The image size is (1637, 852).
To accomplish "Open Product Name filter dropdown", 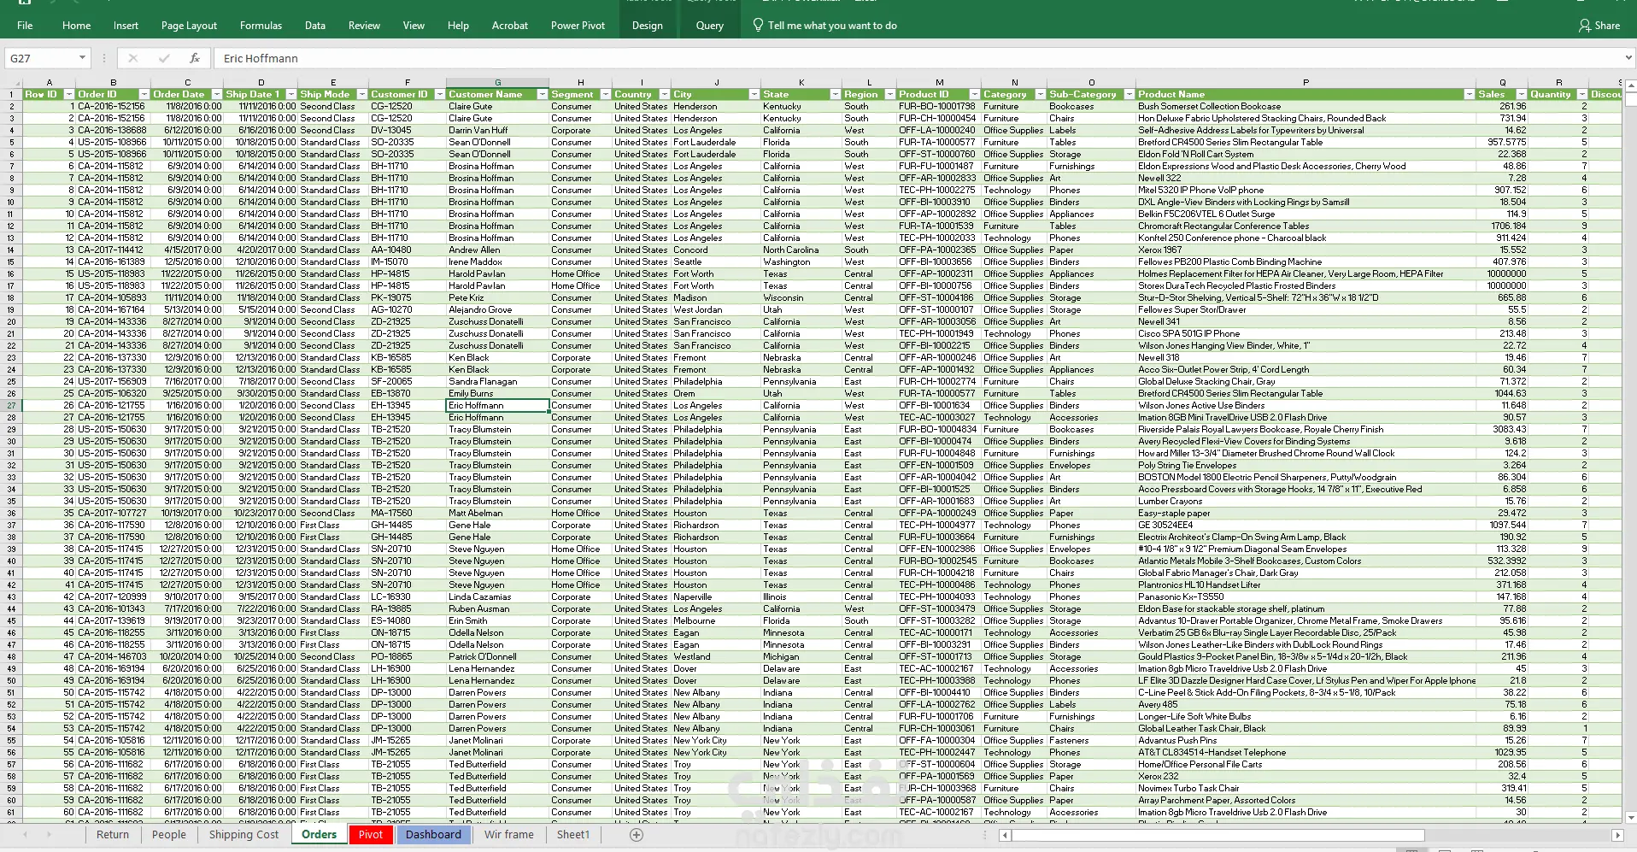I will tap(1470, 94).
